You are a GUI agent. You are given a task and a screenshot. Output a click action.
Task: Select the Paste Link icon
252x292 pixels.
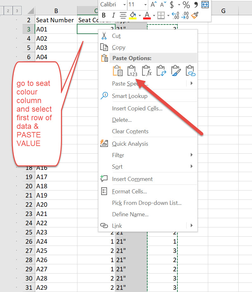pyautogui.click(x=190, y=71)
